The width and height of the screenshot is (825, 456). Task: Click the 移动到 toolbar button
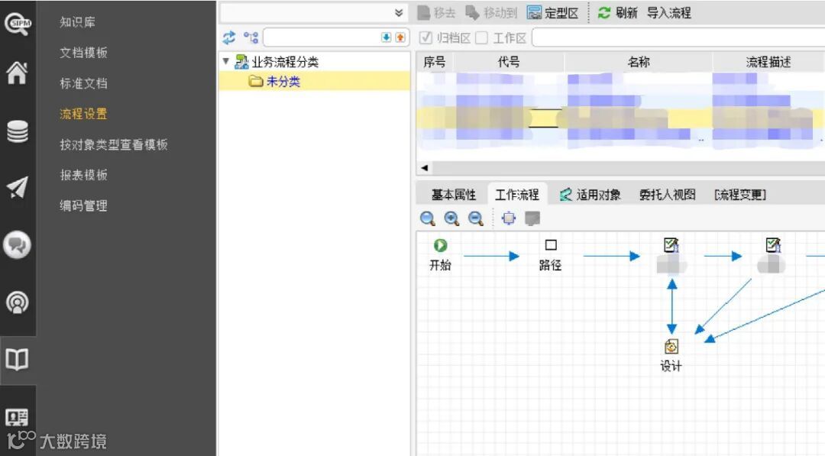tap(491, 13)
